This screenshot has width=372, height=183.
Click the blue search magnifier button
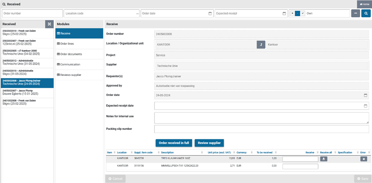pyautogui.click(x=366, y=14)
